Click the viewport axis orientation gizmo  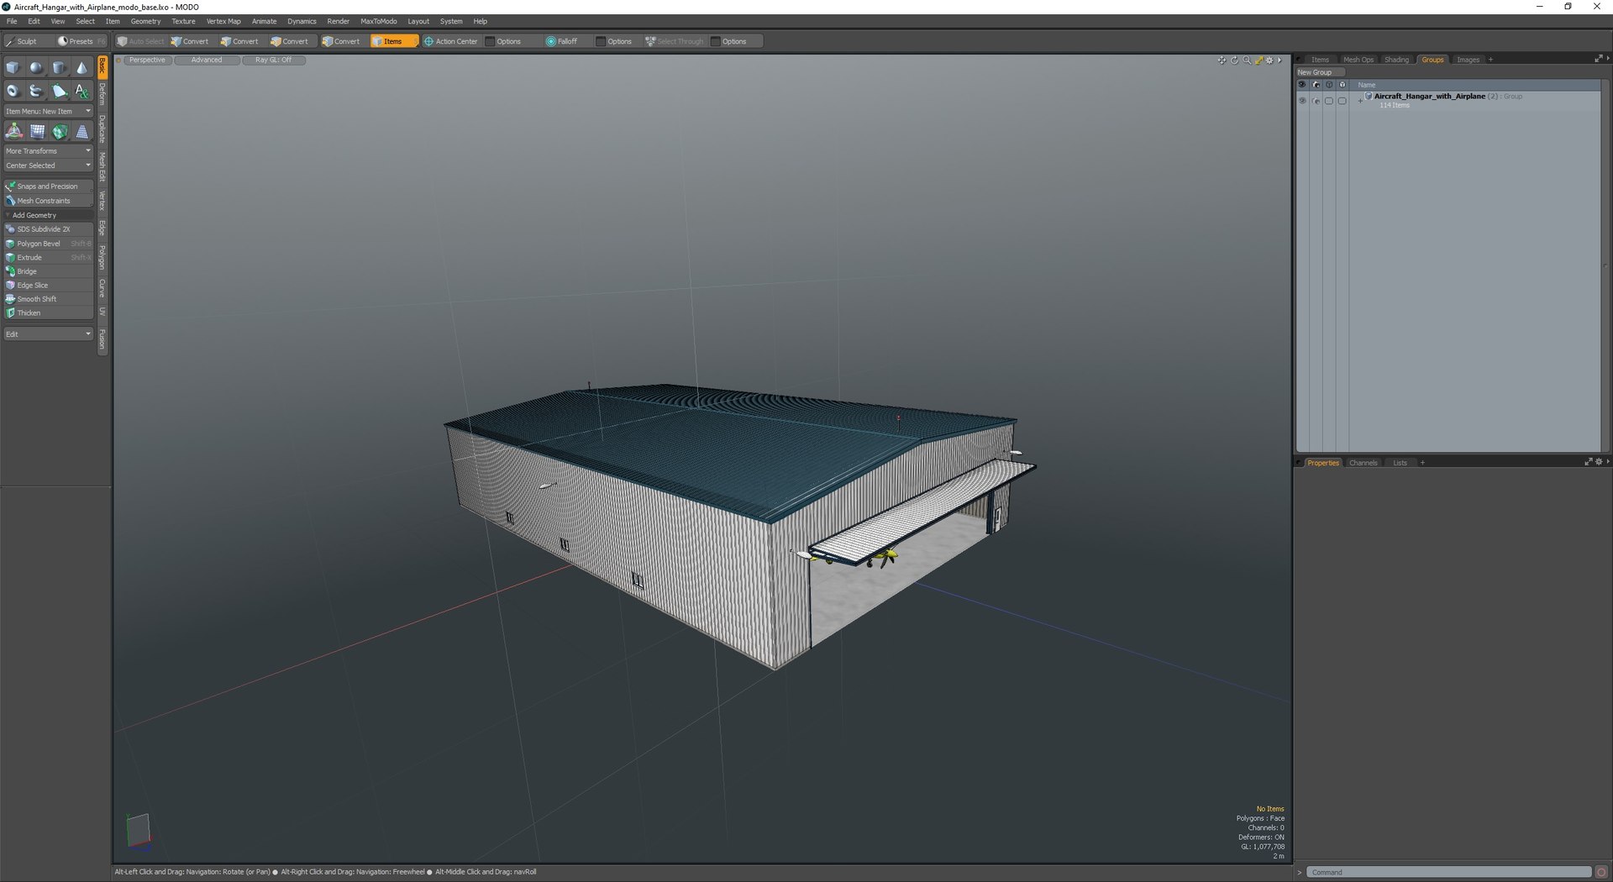139,832
